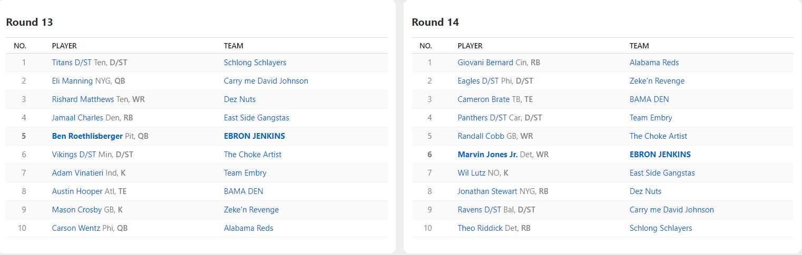Open Randall Cobb player page

tap(481, 136)
